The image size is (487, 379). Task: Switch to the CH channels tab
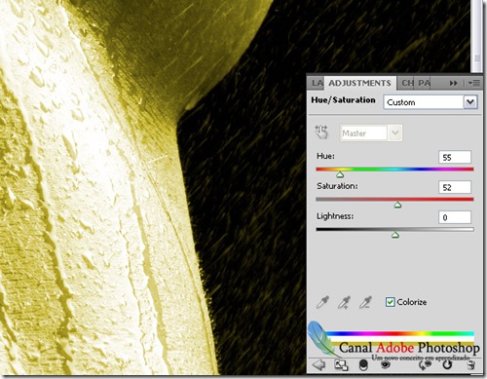tap(407, 83)
